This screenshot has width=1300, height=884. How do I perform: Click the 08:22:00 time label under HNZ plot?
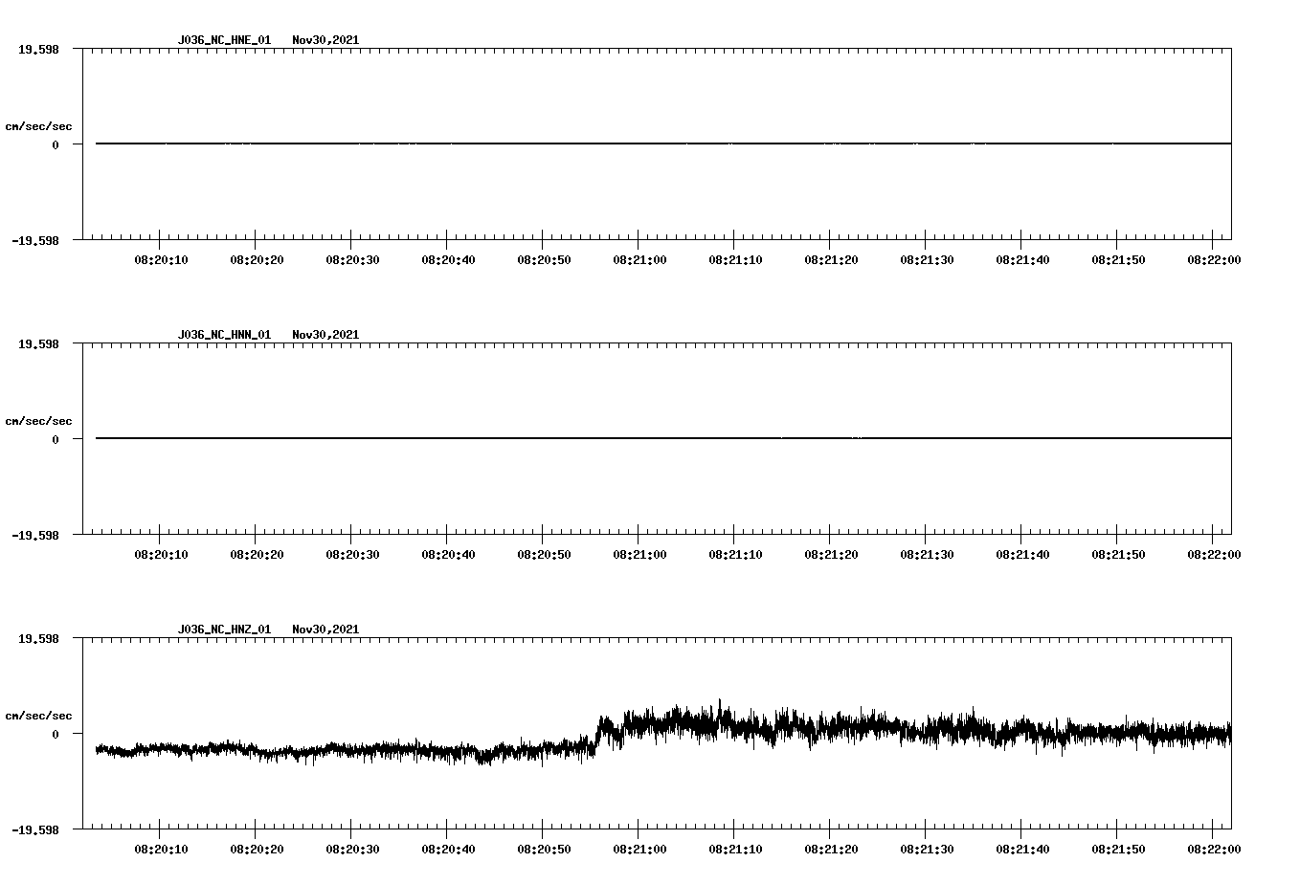pyautogui.click(x=1214, y=850)
